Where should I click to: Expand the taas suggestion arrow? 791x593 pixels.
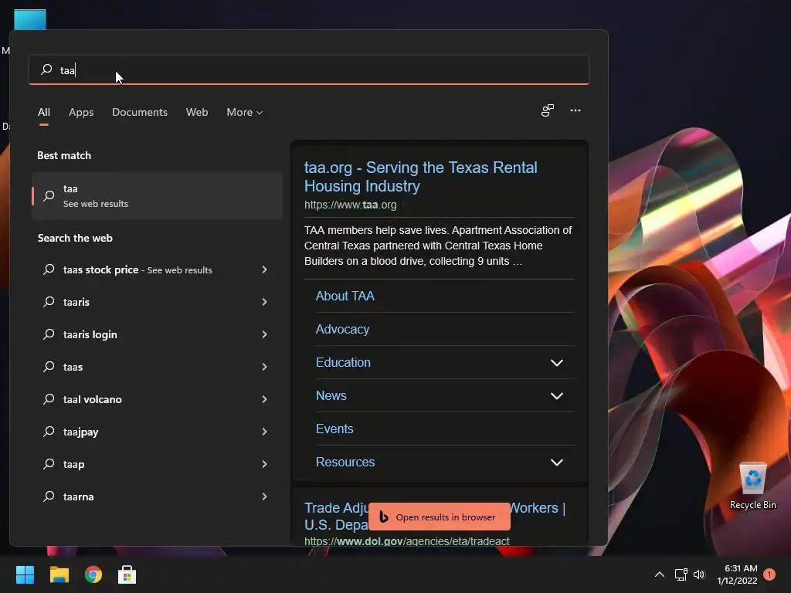coord(264,367)
